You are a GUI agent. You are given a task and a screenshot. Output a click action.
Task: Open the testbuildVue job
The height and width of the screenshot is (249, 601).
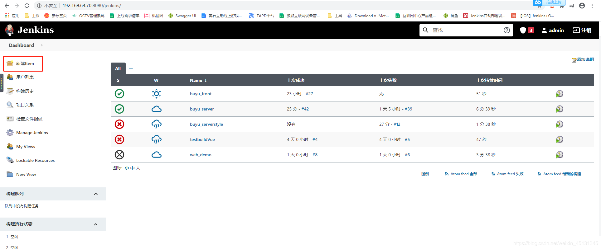[202, 139]
